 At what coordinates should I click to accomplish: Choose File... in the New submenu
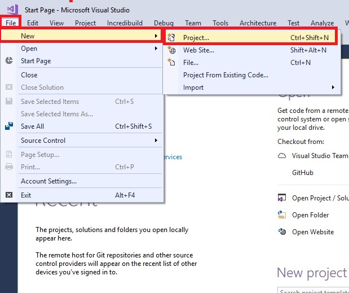pos(251,63)
